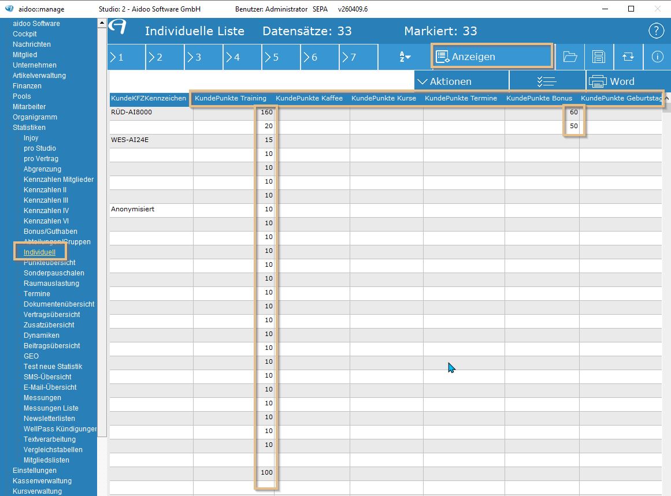
Task: Click the Bonus value 60
Action: click(574, 113)
